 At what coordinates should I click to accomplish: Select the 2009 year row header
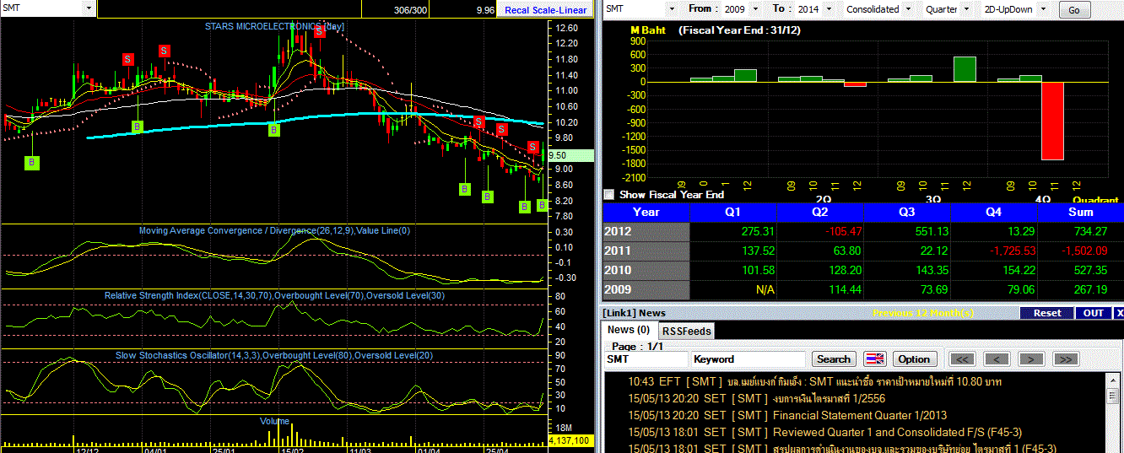click(646, 289)
